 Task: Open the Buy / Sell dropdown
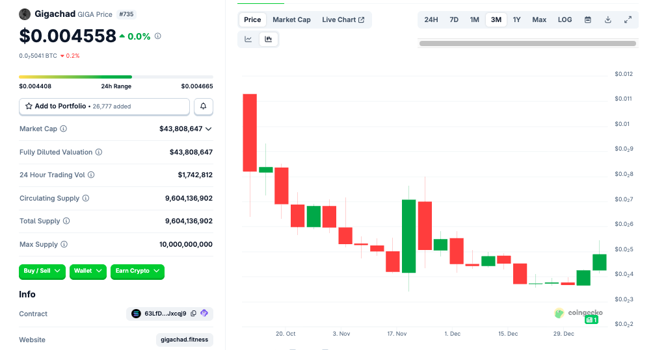tap(42, 271)
